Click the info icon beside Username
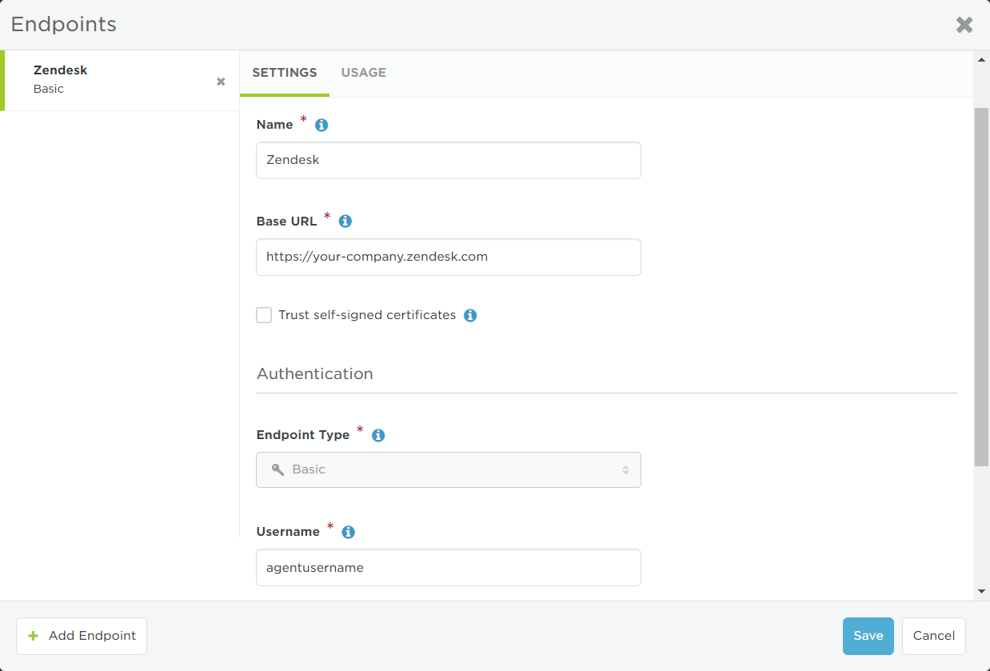The image size is (990, 671). pos(348,531)
